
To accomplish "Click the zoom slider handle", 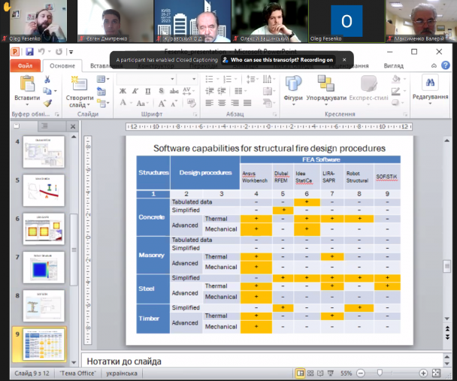I will point(380,373).
